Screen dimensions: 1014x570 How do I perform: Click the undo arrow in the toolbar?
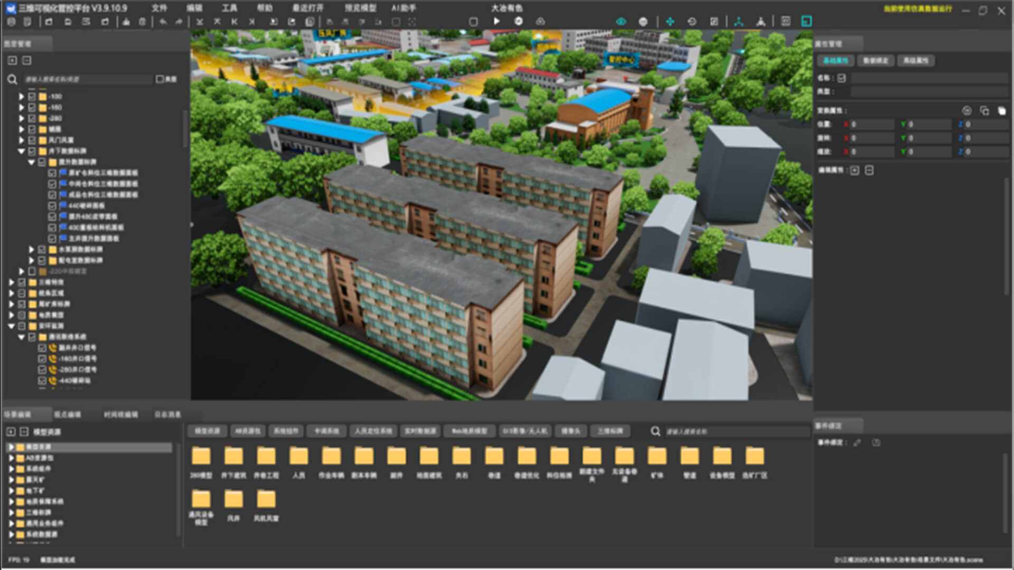pos(163,22)
